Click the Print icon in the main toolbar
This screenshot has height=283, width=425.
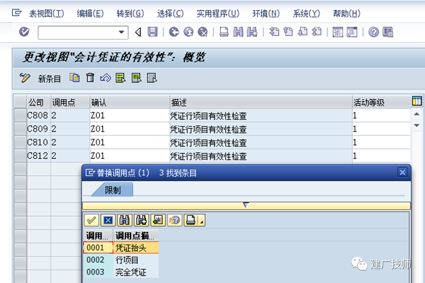tap(224, 32)
